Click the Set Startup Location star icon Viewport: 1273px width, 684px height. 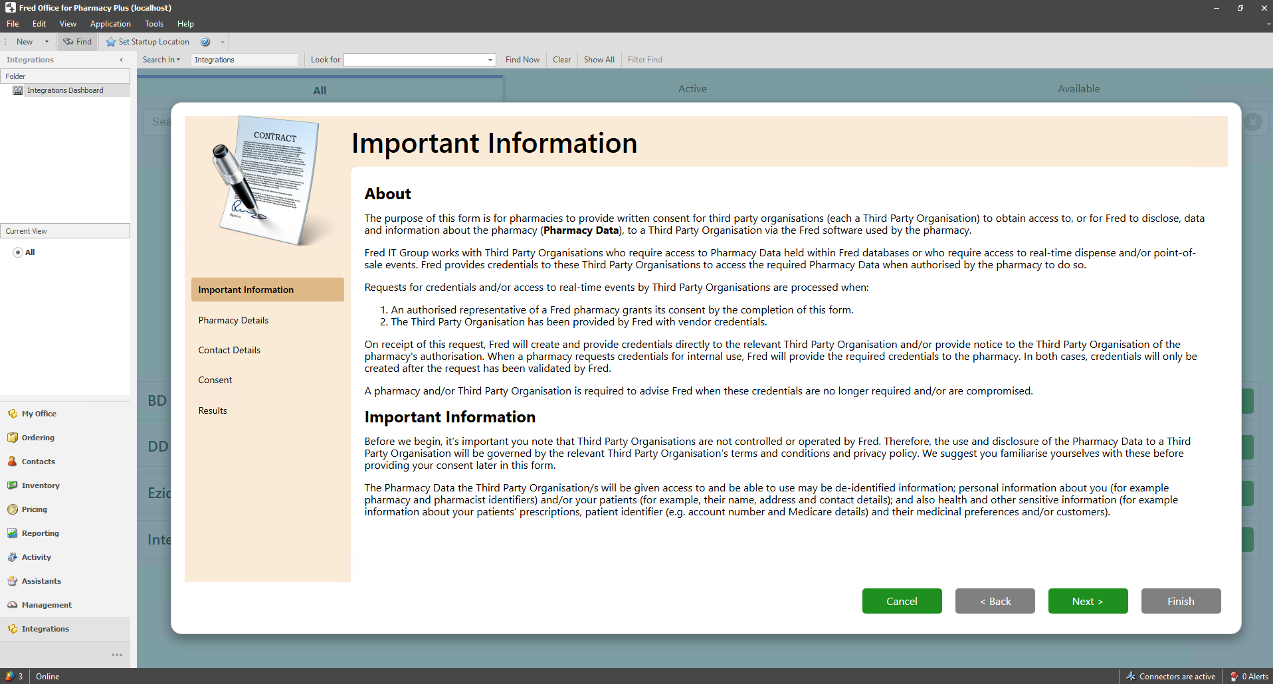[x=111, y=42]
